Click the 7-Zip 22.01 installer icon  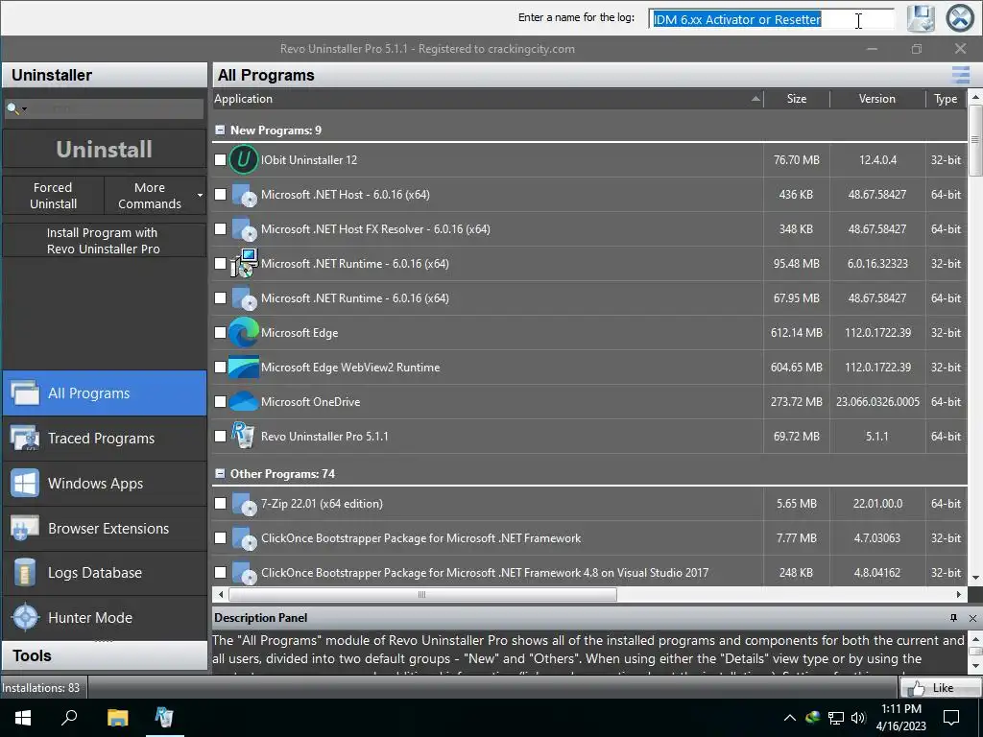coord(244,504)
